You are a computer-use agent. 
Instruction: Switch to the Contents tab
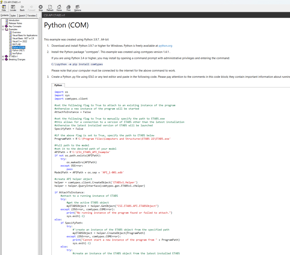pyautogui.click(x=5, y=15)
